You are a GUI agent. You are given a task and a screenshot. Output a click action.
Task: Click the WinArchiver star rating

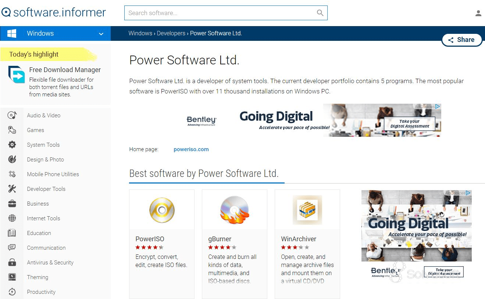pos(295,248)
